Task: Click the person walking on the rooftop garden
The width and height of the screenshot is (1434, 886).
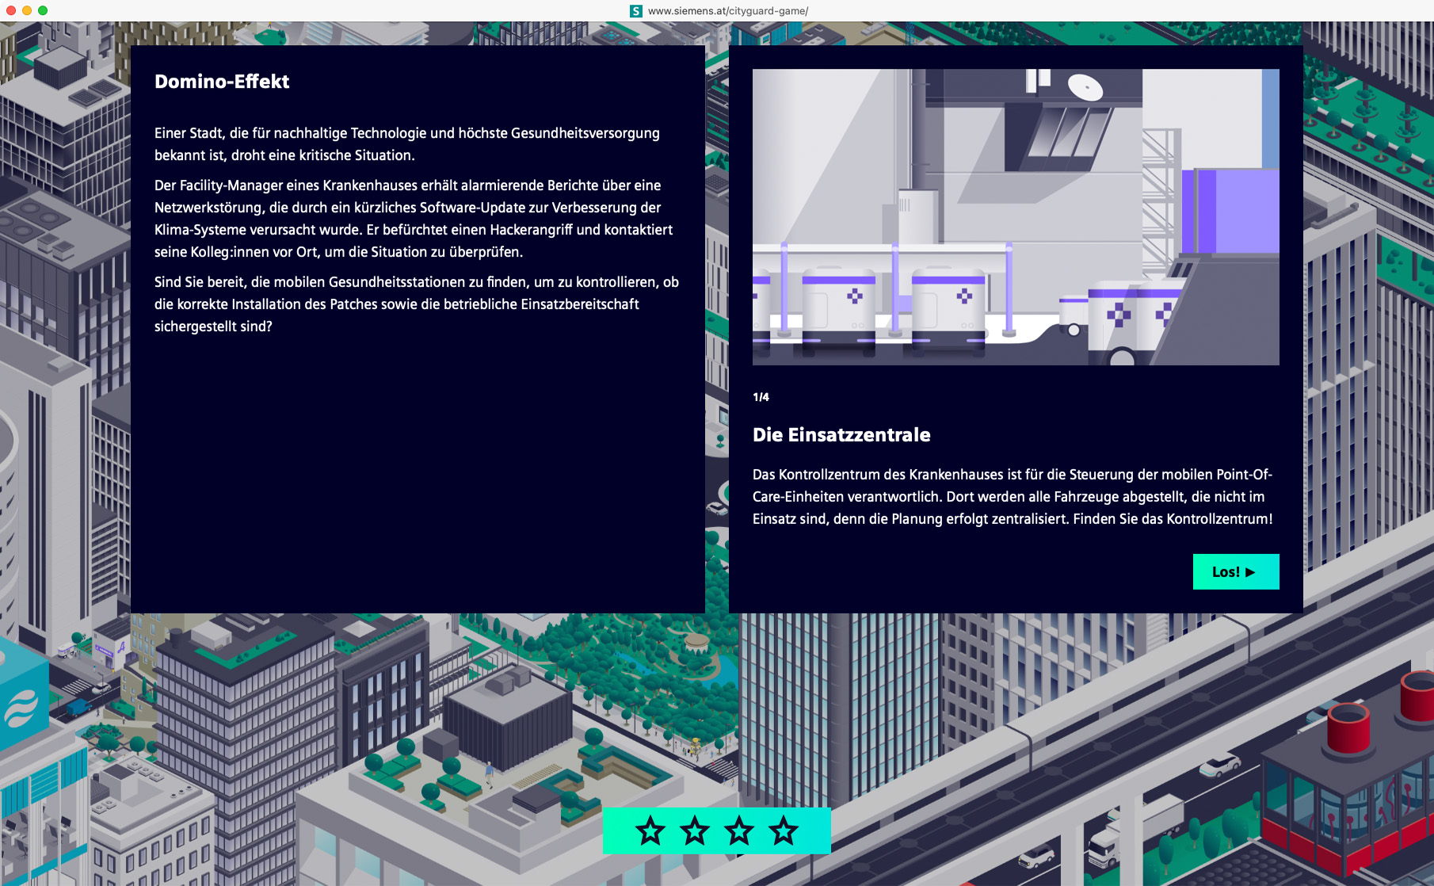Action: coord(489,771)
